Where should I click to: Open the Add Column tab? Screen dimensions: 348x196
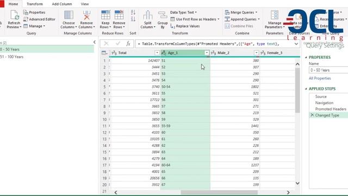[x=62, y=4]
